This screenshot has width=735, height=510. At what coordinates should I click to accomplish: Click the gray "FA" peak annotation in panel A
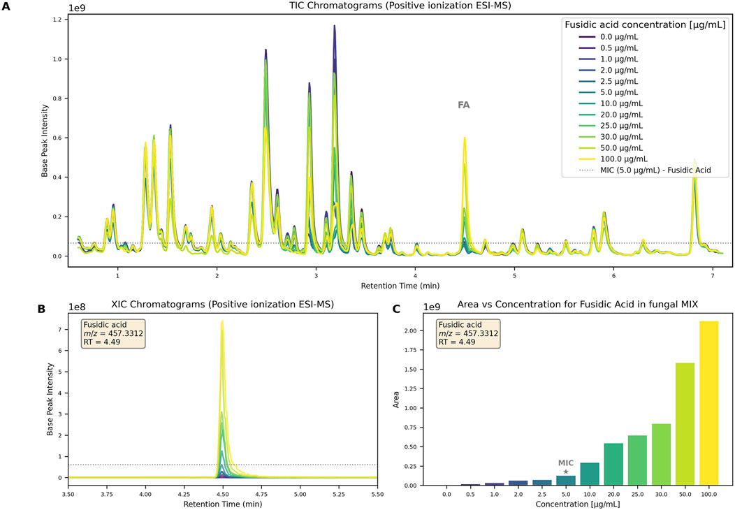(464, 105)
